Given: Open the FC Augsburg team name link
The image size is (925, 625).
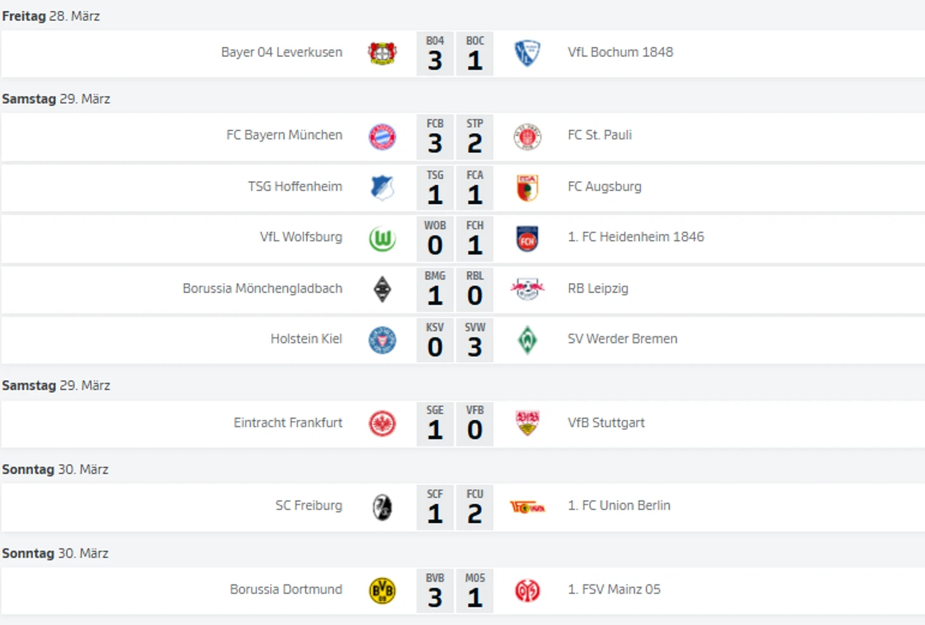Looking at the screenshot, I should click(x=604, y=187).
